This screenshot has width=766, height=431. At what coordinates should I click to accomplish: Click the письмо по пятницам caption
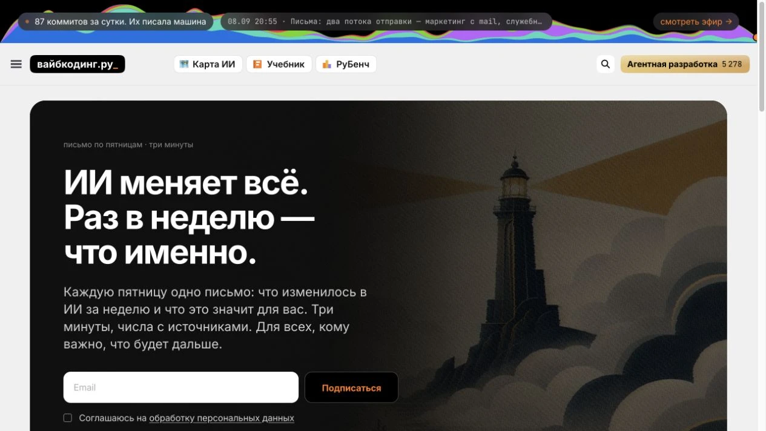[x=128, y=145]
